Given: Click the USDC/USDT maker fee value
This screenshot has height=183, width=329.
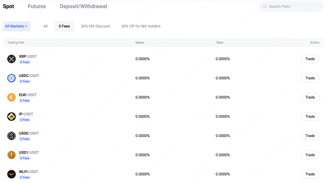Looking at the screenshot, I should tap(143, 78).
